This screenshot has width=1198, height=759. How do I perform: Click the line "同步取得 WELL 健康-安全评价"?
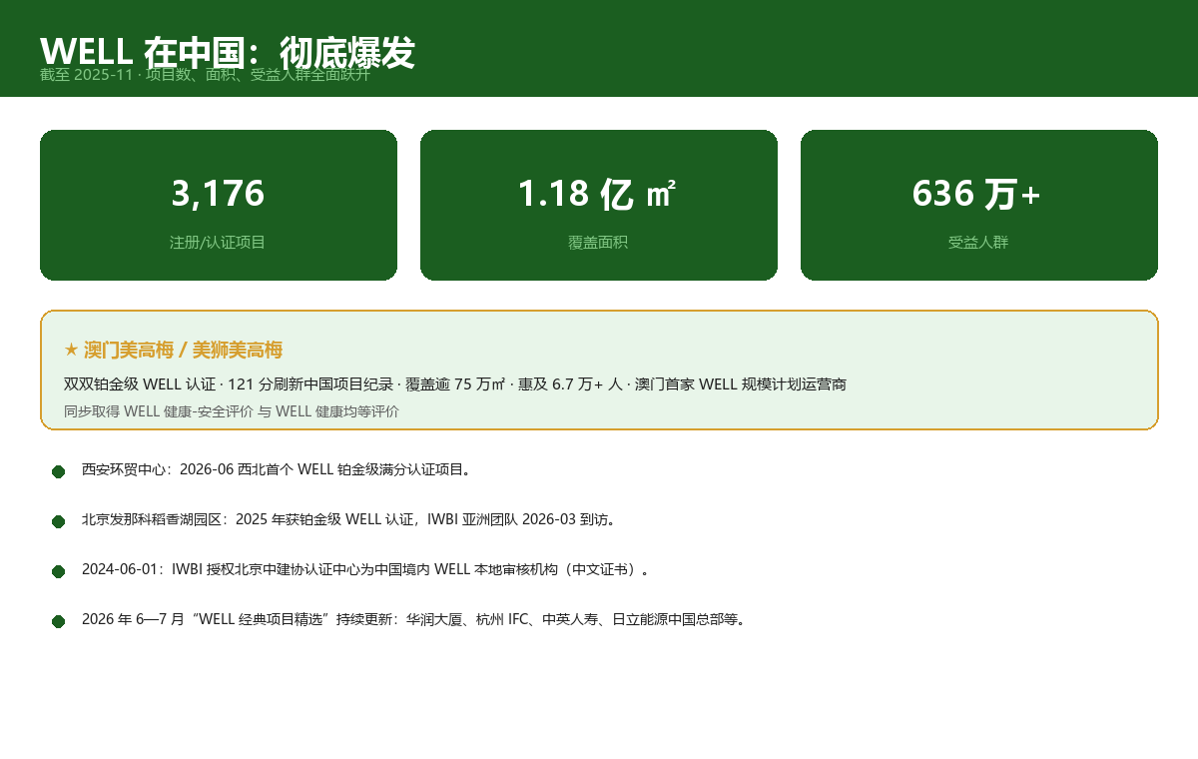232,410
